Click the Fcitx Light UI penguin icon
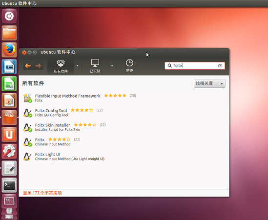This screenshot has height=220, width=268. pyautogui.click(x=27, y=157)
